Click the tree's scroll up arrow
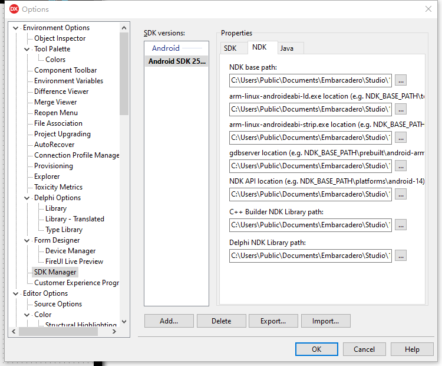442x366 pixels. tap(124, 28)
